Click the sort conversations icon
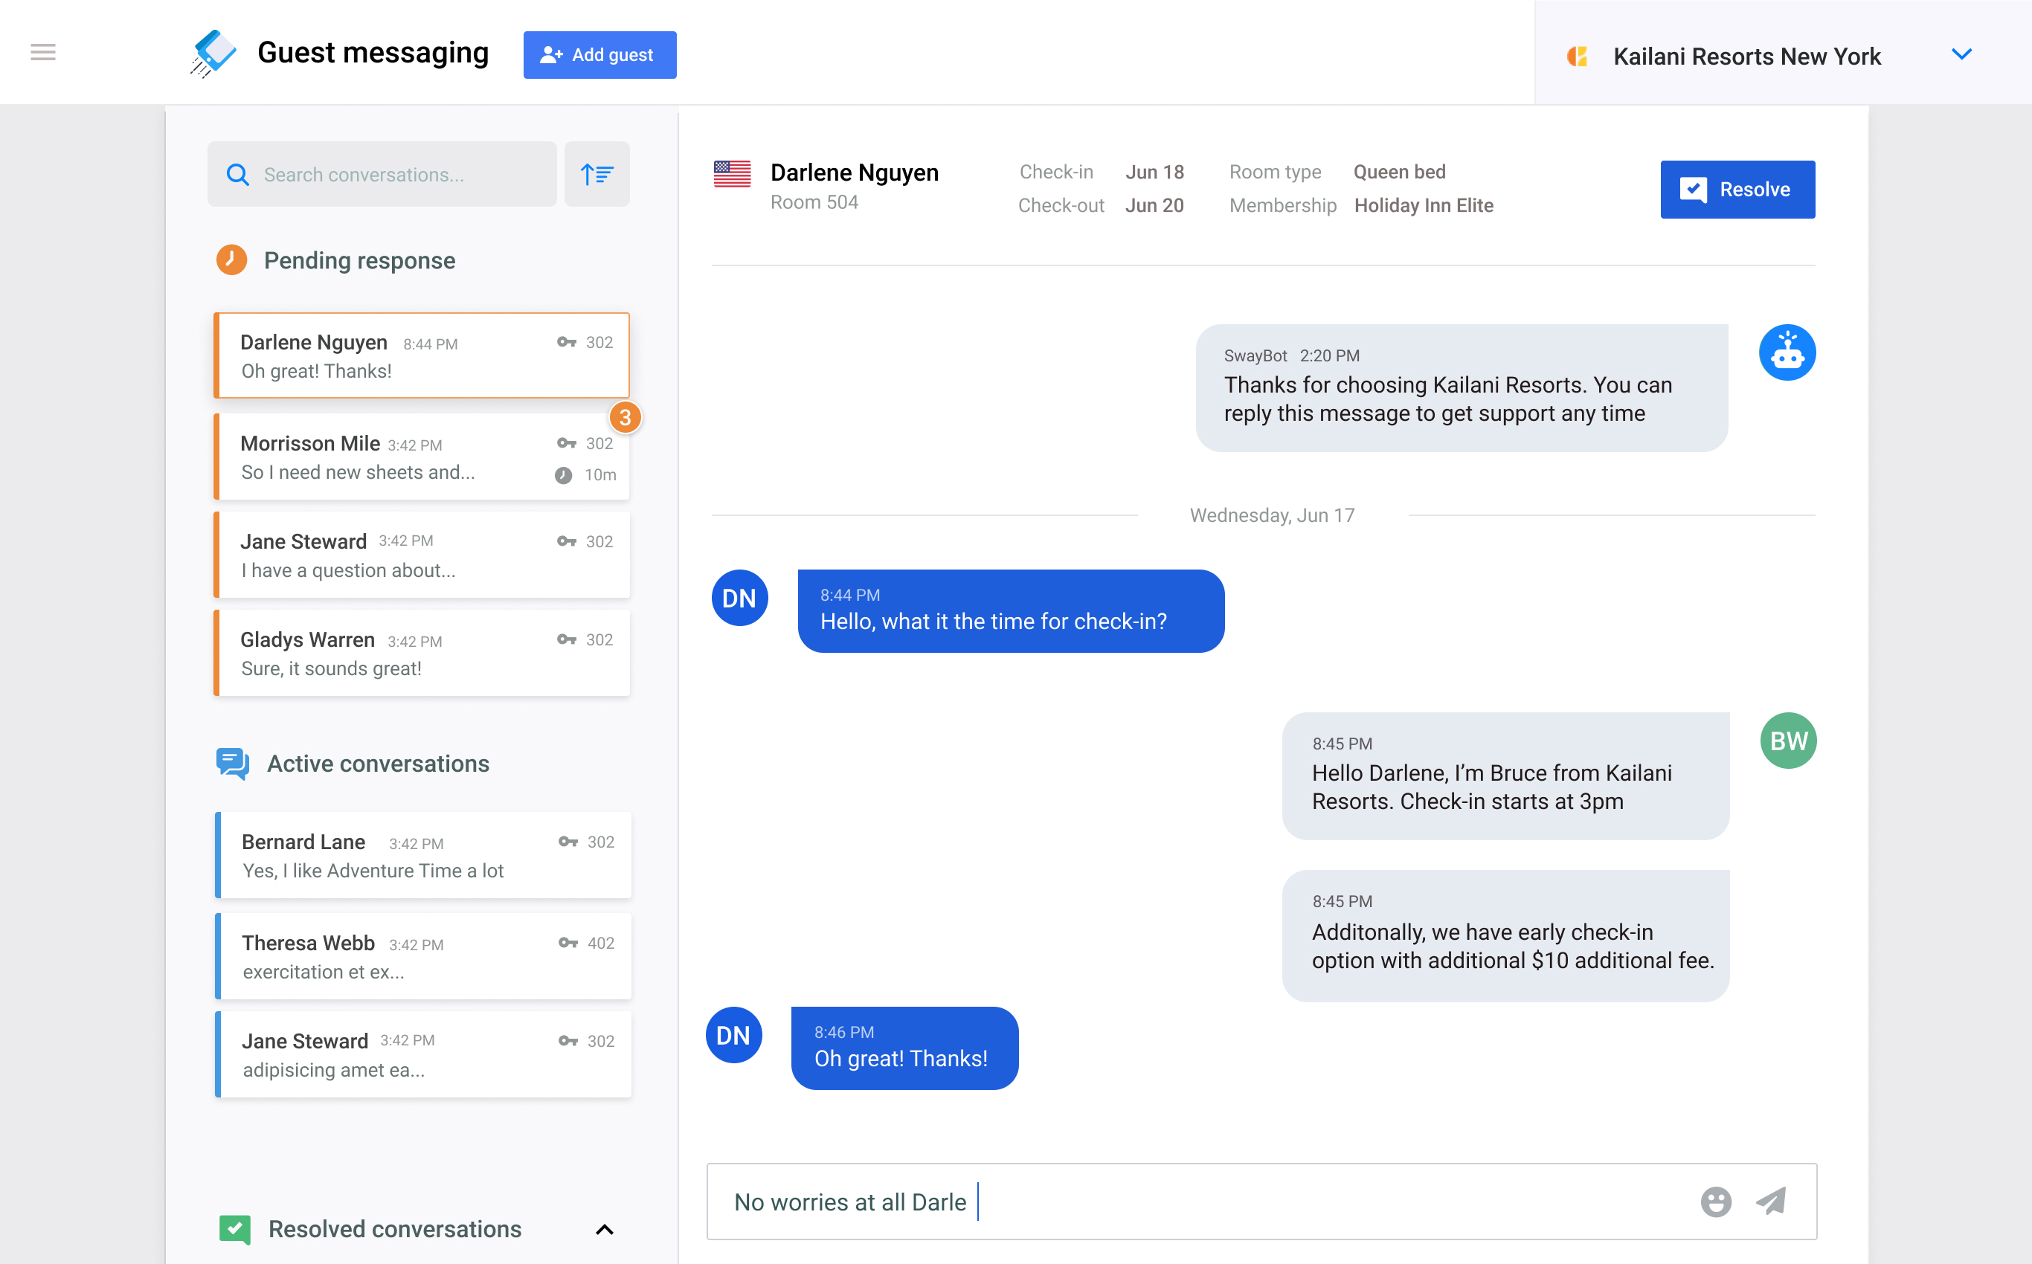Image resolution: width=2032 pixels, height=1264 pixels. coord(597,174)
